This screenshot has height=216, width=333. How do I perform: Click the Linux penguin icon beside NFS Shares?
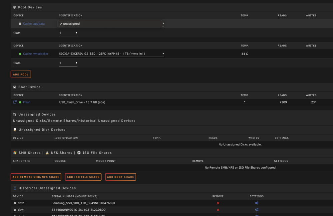point(47,153)
